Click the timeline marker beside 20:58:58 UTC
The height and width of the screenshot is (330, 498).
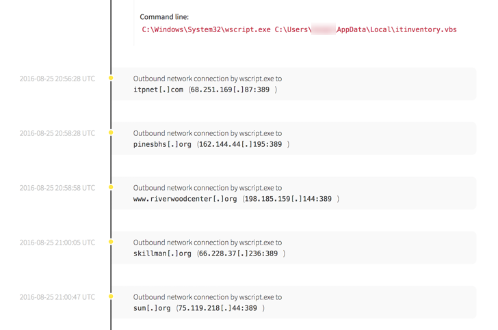pyautogui.click(x=111, y=188)
